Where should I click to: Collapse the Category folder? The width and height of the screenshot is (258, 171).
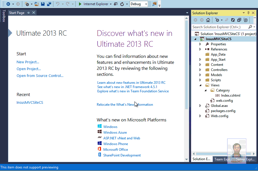click(x=205, y=90)
